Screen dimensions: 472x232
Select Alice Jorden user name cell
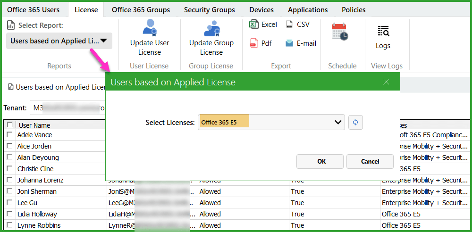(61, 146)
